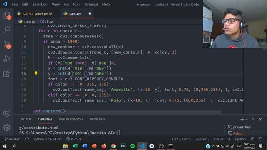This screenshot has width=267, height=150.
Task: Open File Explorer from the taskbar
Action: click(x=65, y=146)
